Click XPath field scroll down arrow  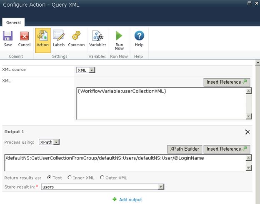pos(248,168)
